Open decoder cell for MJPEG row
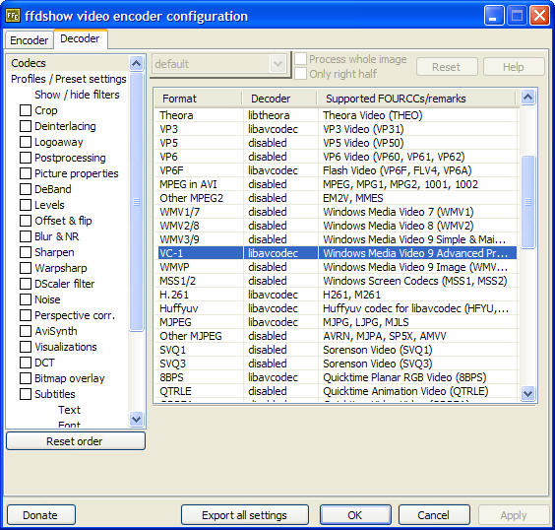The width and height of the screenshot is (555, 530). click(x=280, y=322)
